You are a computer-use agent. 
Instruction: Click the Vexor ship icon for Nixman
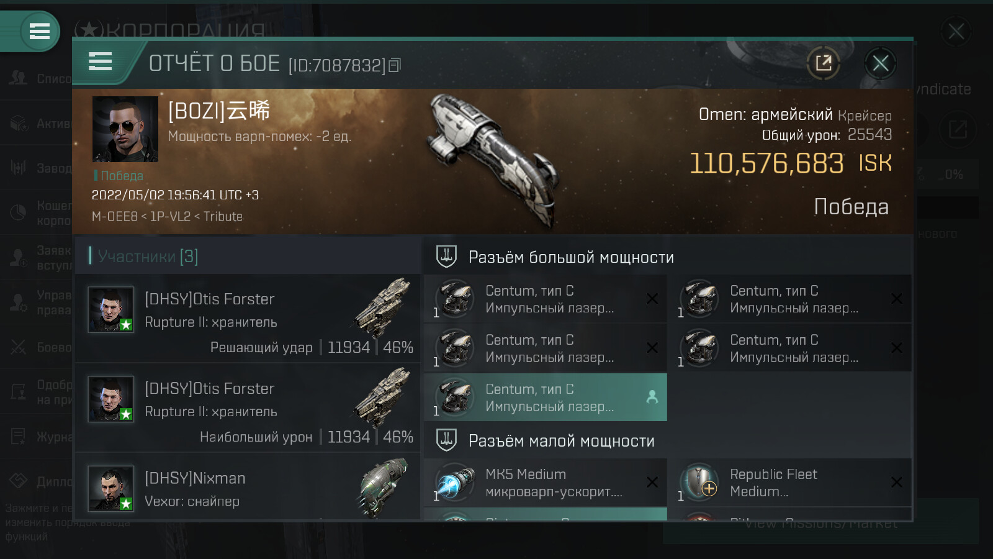coord(384,488)
